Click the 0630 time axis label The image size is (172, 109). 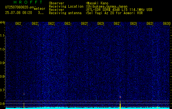coord(167,23)
